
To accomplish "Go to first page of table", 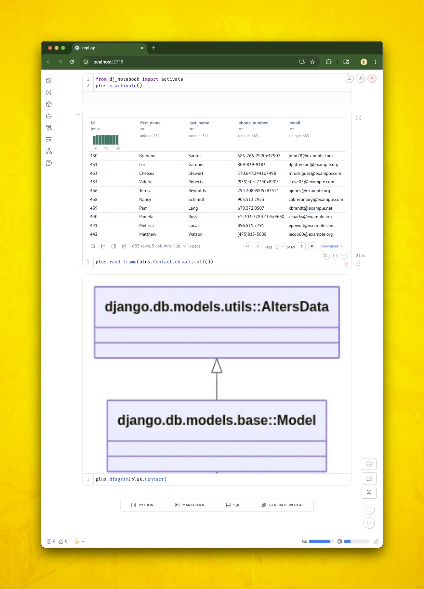I will [x=247, y=246].
